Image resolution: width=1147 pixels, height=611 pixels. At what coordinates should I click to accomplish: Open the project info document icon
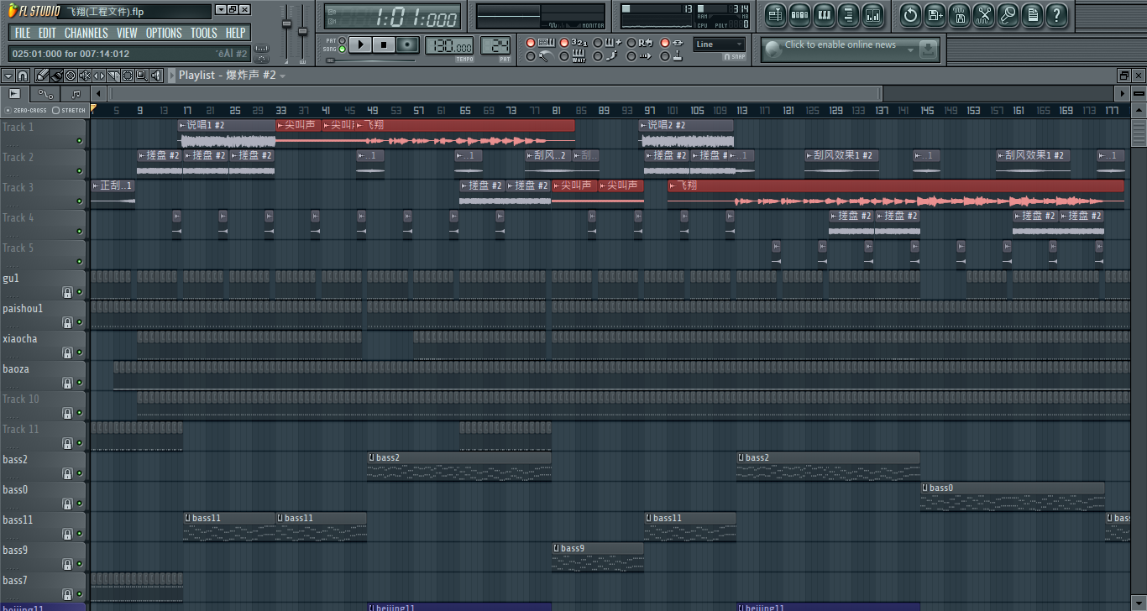click(x=1033, y=14)
